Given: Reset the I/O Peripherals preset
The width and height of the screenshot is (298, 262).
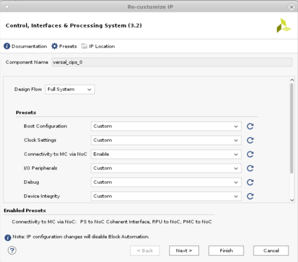Looking at the screenshot, I should click(x=250, y=168).
